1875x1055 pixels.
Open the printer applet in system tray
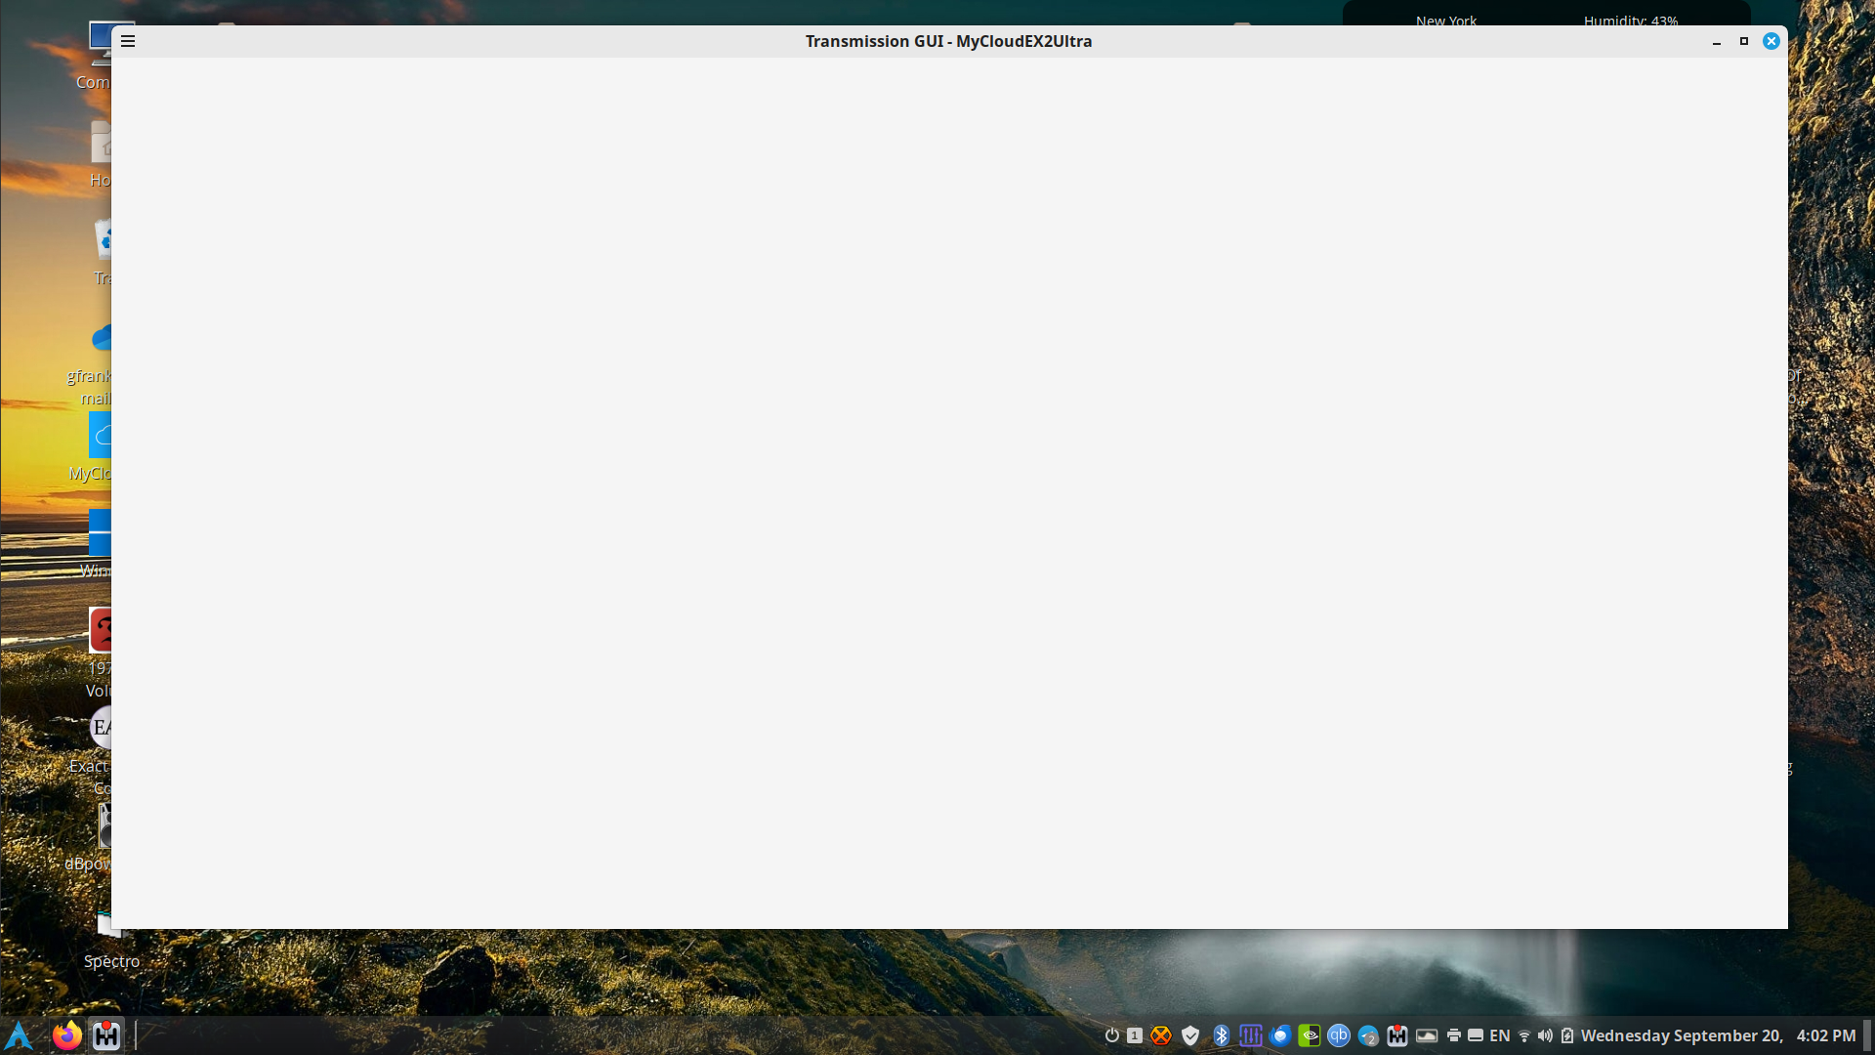click(1455, 1035)
